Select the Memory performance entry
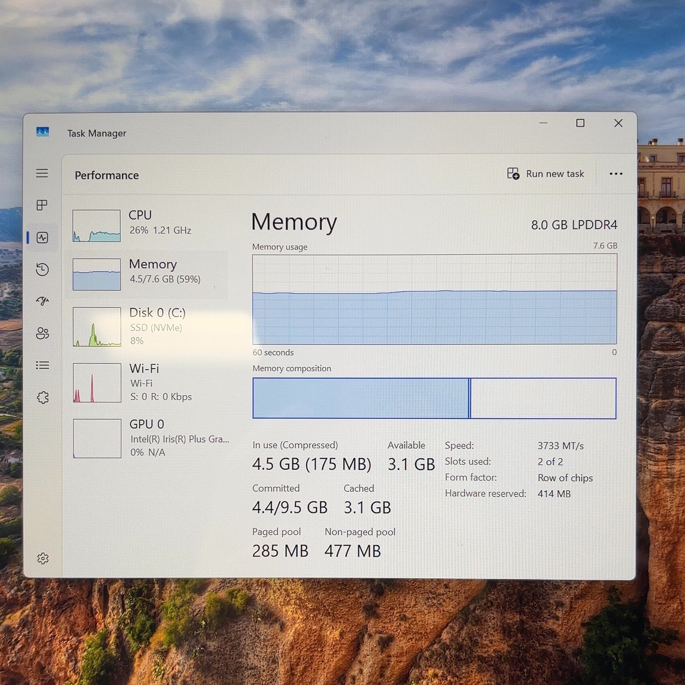The image size is (685, 685). coord(148,274)
